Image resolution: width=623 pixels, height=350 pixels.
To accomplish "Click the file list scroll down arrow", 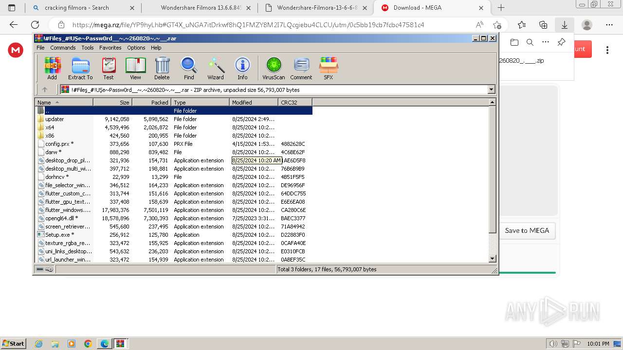I will (492, 259).
